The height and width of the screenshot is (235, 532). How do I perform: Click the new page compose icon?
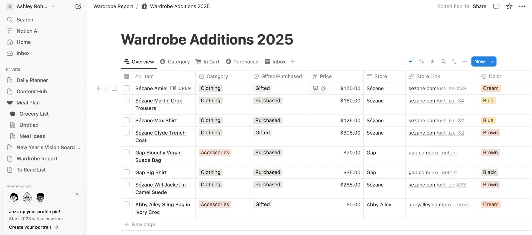78,6
